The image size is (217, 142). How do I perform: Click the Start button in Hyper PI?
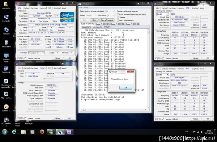tap(84, 20)
